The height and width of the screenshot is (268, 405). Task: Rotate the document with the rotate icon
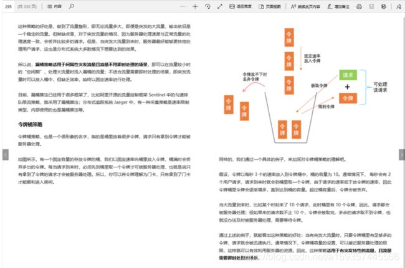207,6
